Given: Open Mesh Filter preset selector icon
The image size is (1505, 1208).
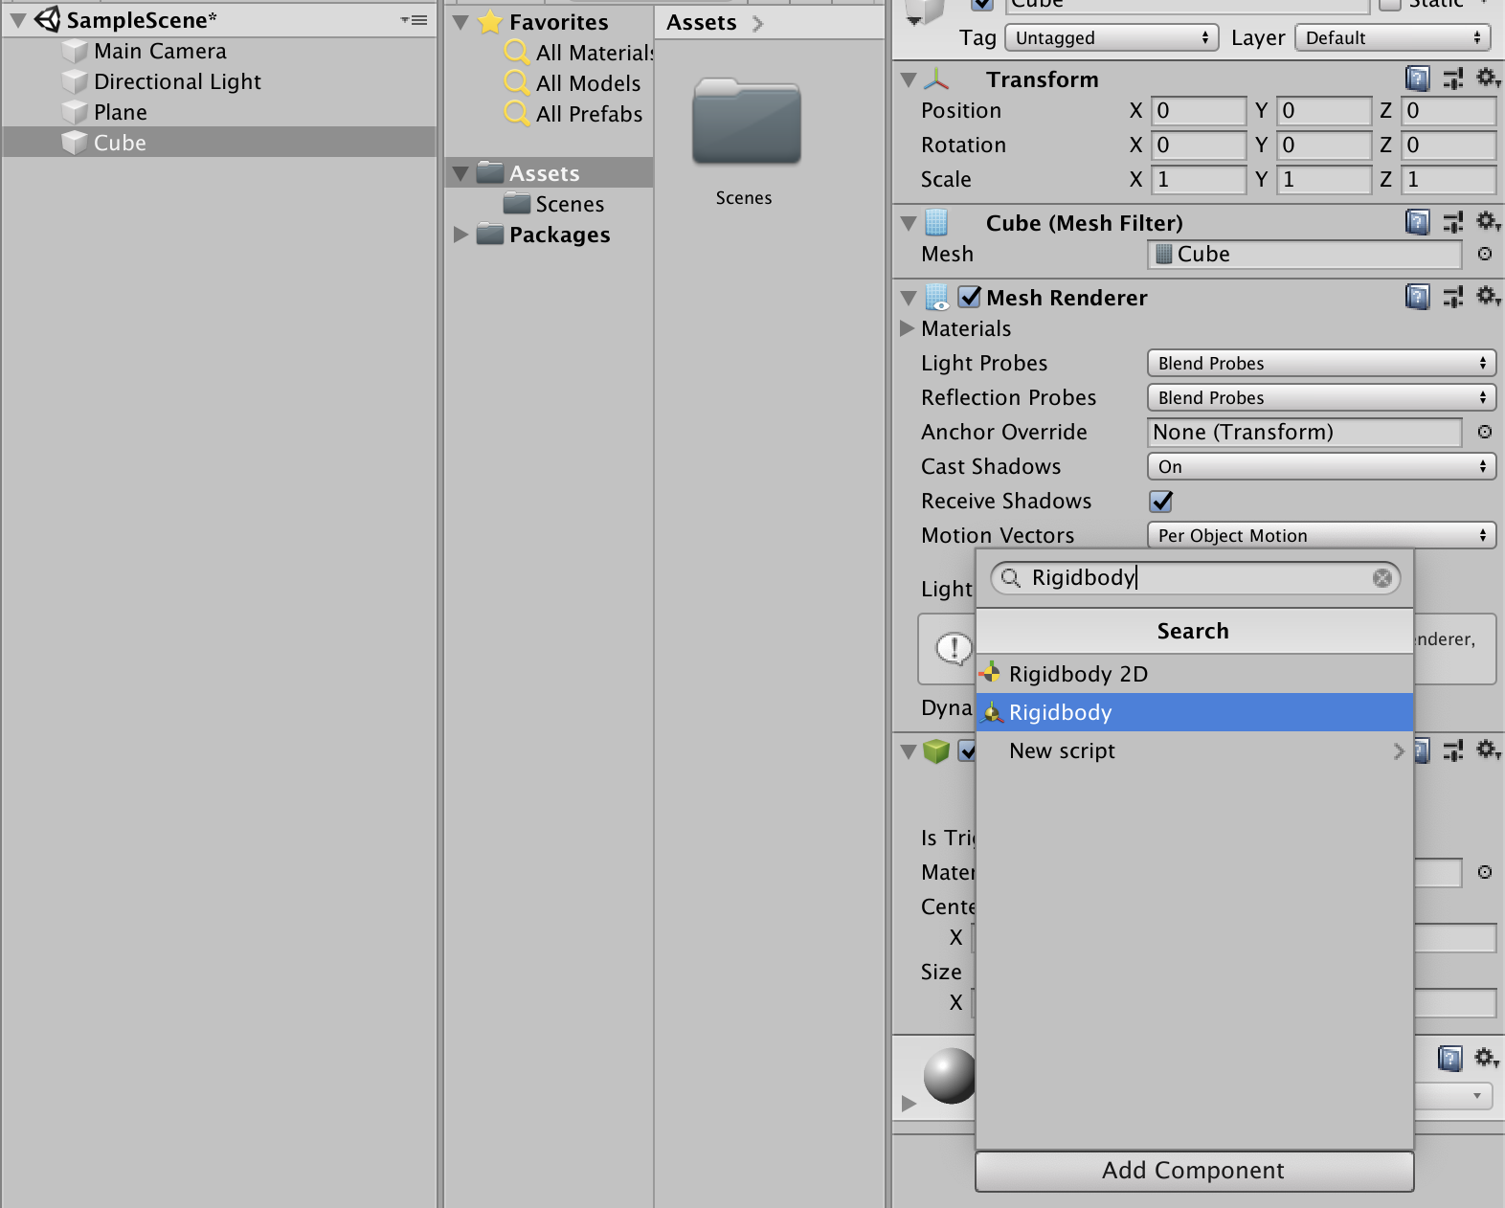Looking at the screenshot, I should (1452, 222).
